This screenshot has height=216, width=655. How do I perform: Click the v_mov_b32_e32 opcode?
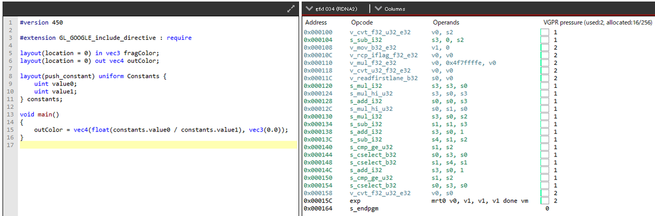[373, 47]
